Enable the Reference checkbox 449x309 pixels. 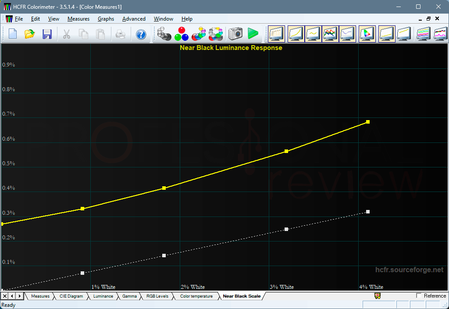click(419, 295)
